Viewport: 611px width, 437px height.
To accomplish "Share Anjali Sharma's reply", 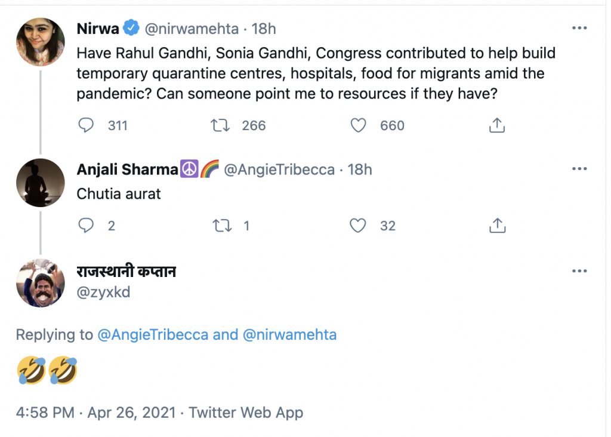I will tap(497, 226).
